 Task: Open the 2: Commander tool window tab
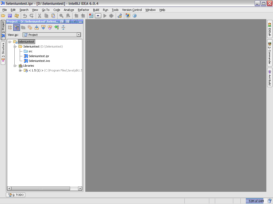270,53
